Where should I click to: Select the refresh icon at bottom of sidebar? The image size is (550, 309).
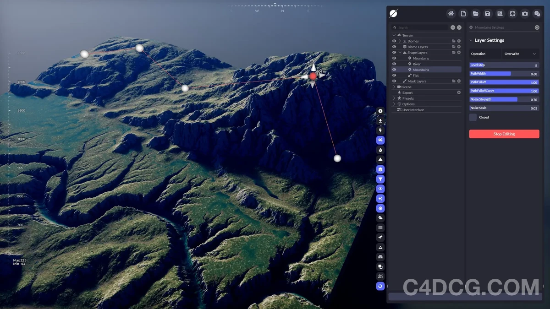click(x=380, y=286)
